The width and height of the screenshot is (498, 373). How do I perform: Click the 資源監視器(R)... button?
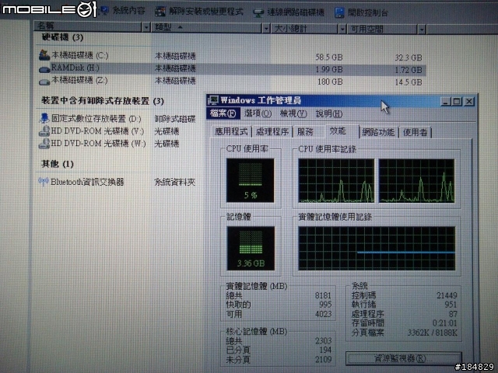(403, 358)
